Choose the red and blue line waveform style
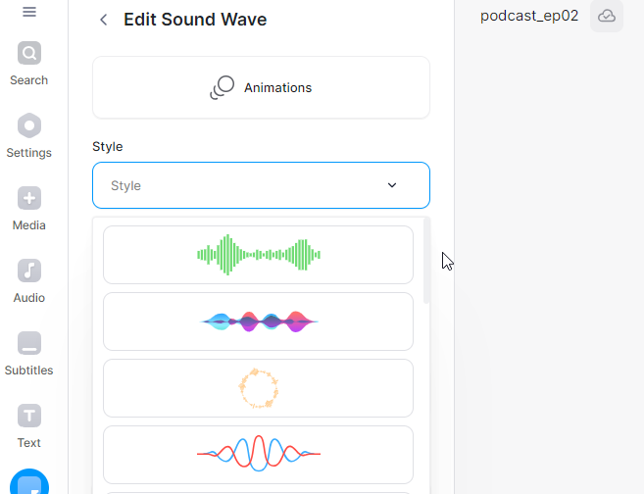 [x=259, y=455]
